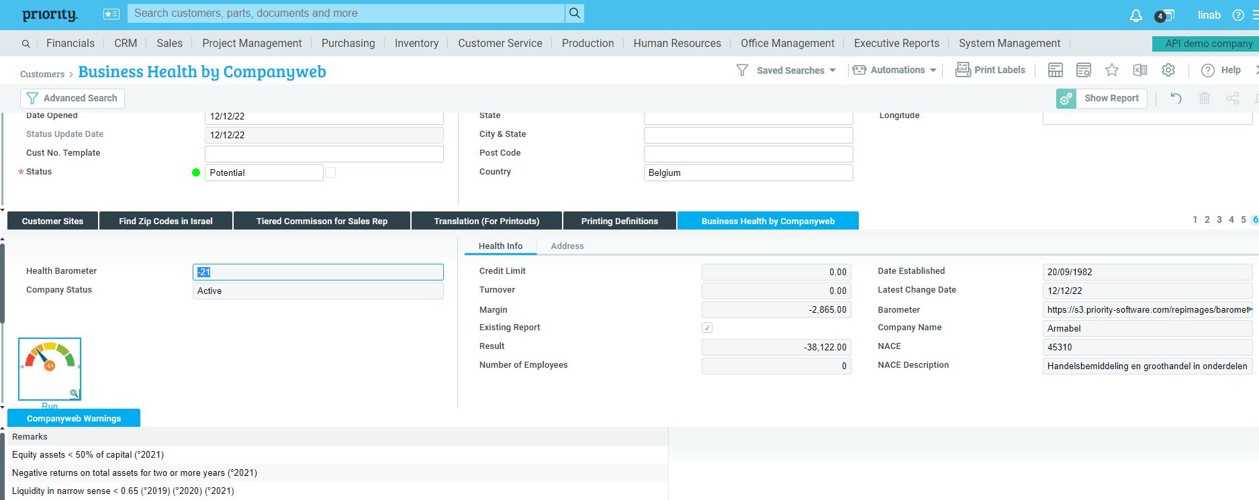This screenshot has width=1259, height=500.
Task: Toggle the checkbox beside Status field
Action: tap(330, 172)
